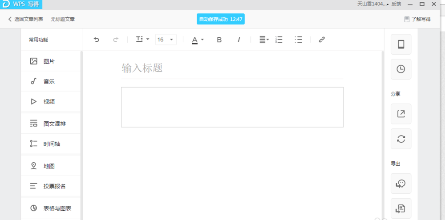Click the redo arrow icon
Screen dimensions: 445x220
pyautogui.click(x=116, y=40)
